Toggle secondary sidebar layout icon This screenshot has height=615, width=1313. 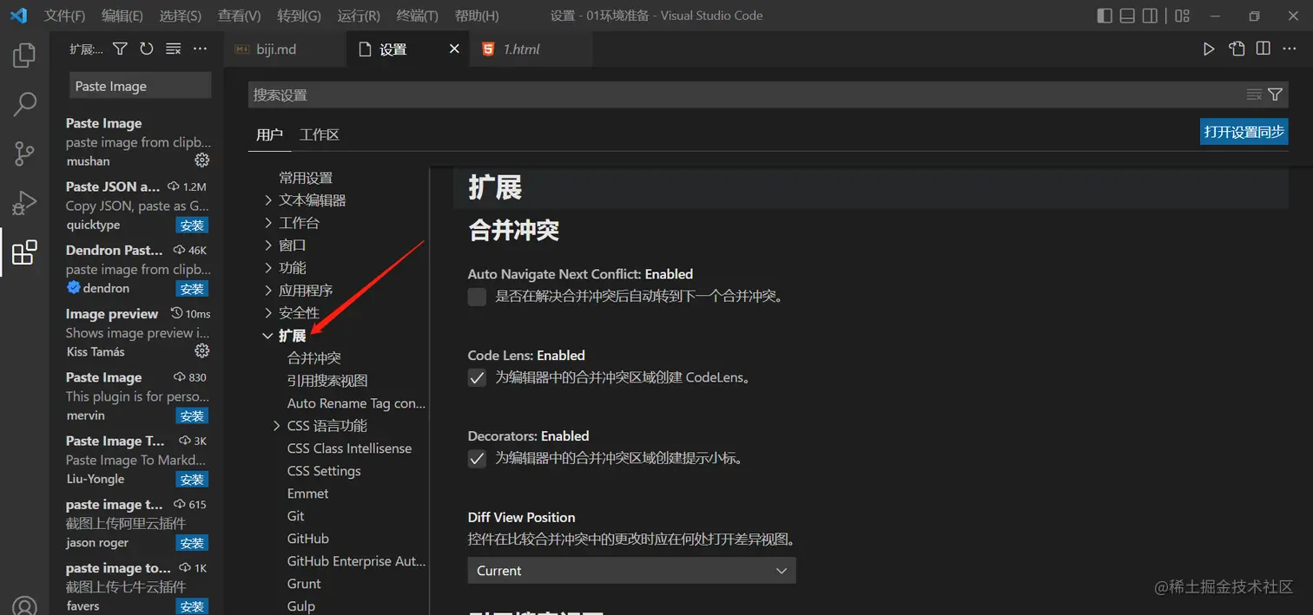[x=1150, y=16]
